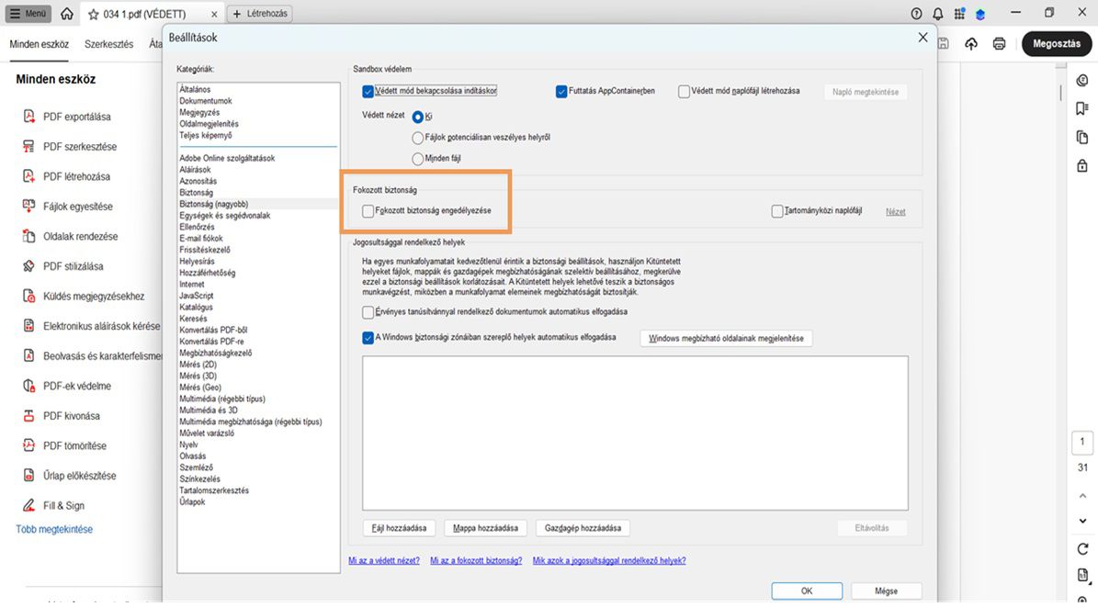This screenshot has height=607, width=1098.
Task: Select the Minden fájl radio button
Action: [x=418, y=159]
